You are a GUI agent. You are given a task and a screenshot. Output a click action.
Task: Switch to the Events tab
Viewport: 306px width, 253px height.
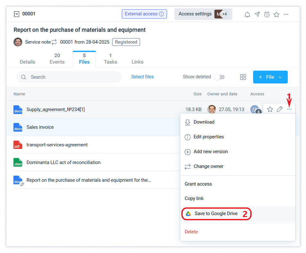tap(57, 59)
